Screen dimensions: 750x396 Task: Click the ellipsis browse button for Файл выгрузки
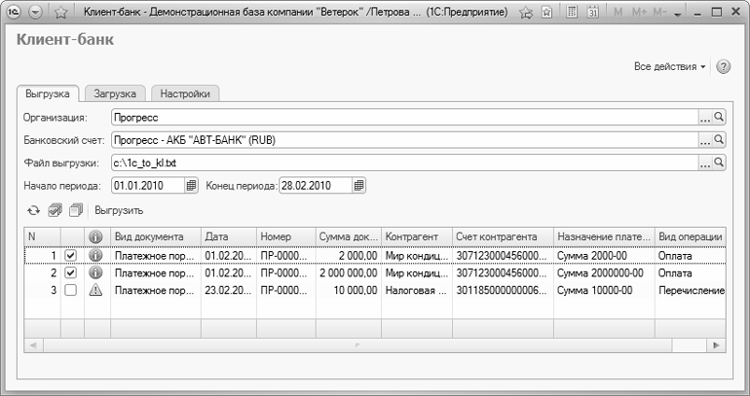705,162
